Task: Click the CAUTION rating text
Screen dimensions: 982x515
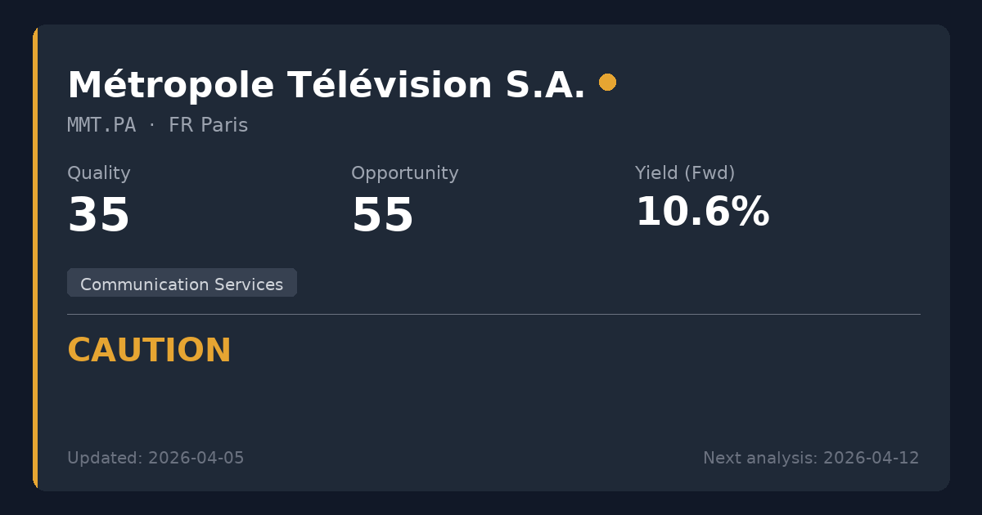Action: tap(149, 351)
